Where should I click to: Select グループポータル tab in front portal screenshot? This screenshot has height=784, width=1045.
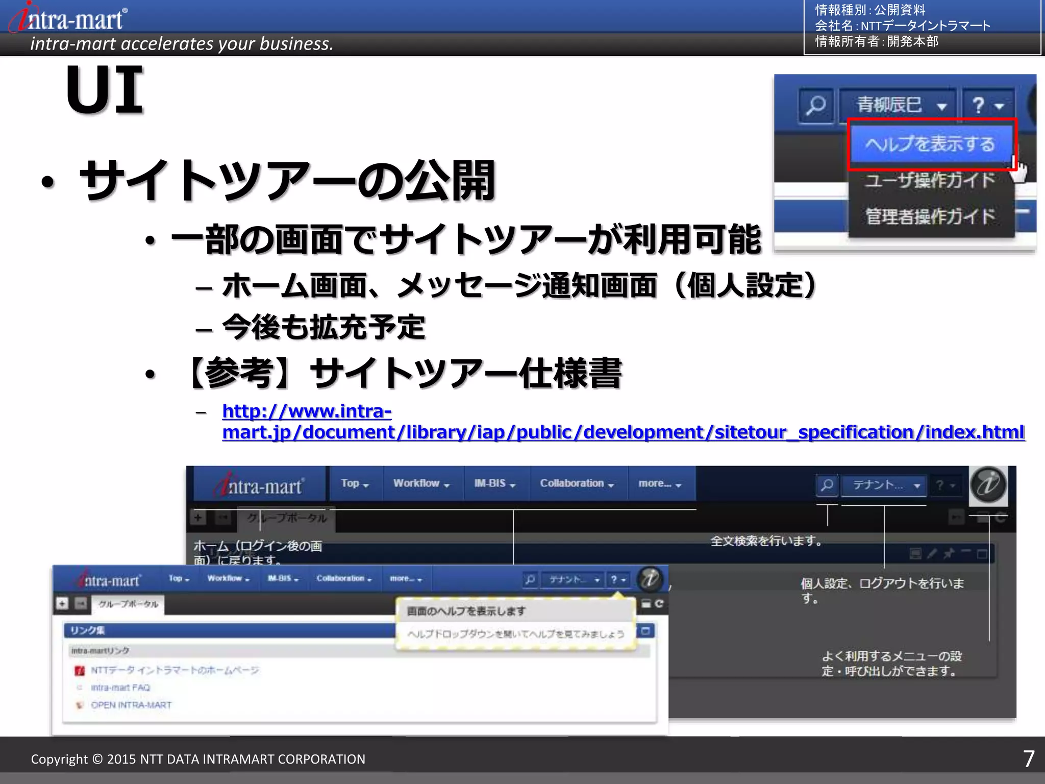tap(128, 604)
